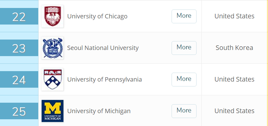Select rank number 23 badge
Viewport: 268px width, 126px height.
[19, 48]
